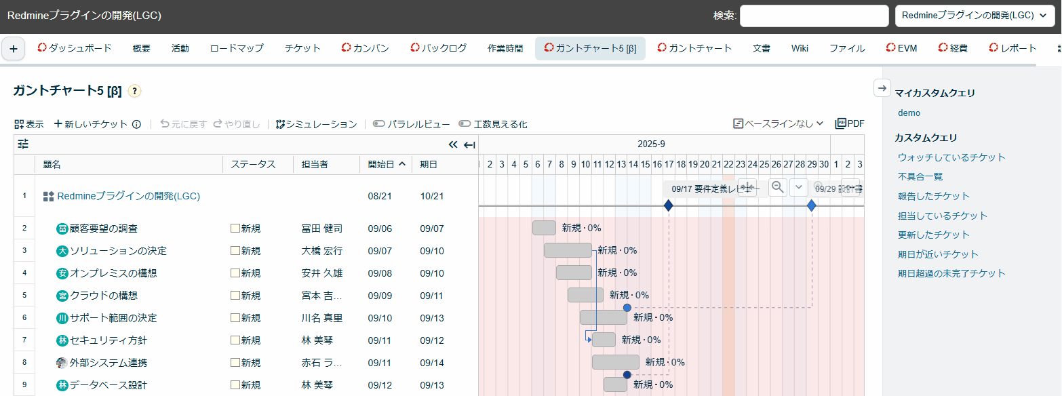Click the やり直し redo button
Image resolution: width=1062 pixels, height=396 pixels.
tap(237, 124)
